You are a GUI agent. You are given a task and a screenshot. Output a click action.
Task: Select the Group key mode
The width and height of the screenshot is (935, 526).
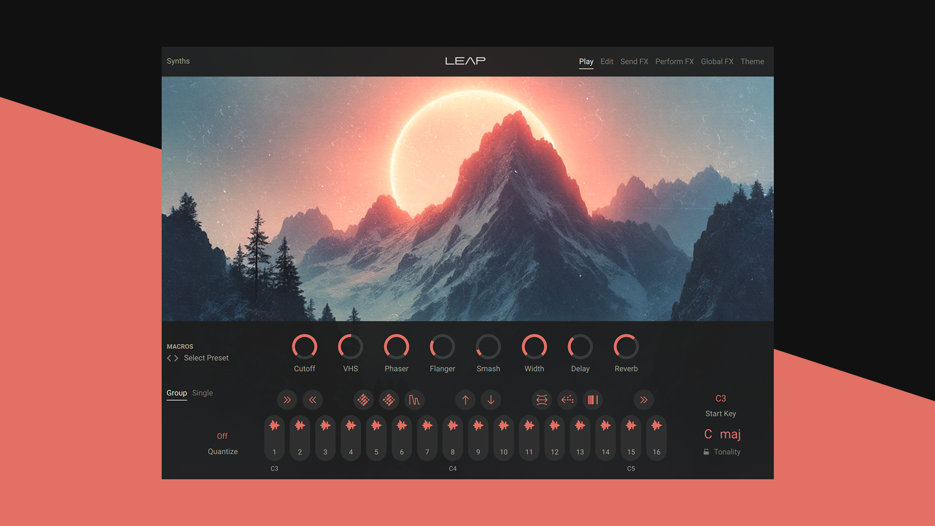tap(176, 393)
